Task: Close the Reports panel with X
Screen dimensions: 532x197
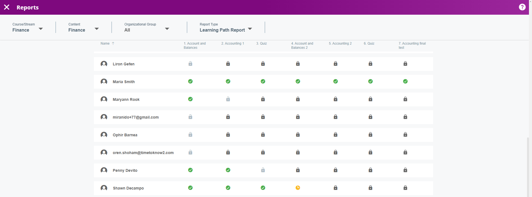Action: point(7,7)
